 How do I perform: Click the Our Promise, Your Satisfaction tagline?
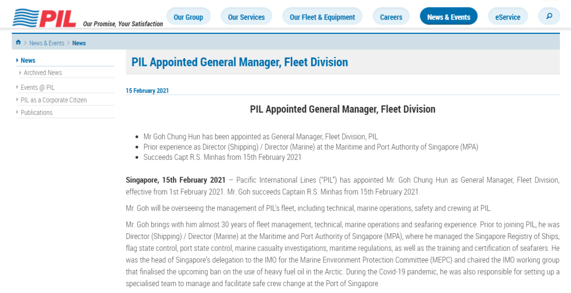(x=123, y=24)
